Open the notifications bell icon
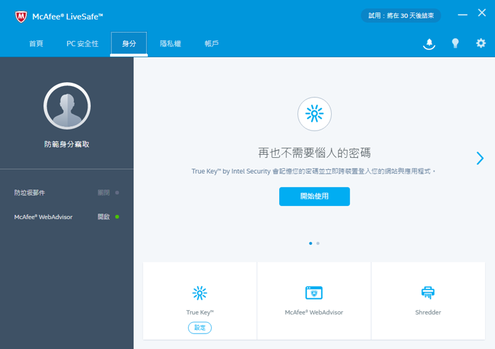495x349 pixels. click(x=429, y=44)
